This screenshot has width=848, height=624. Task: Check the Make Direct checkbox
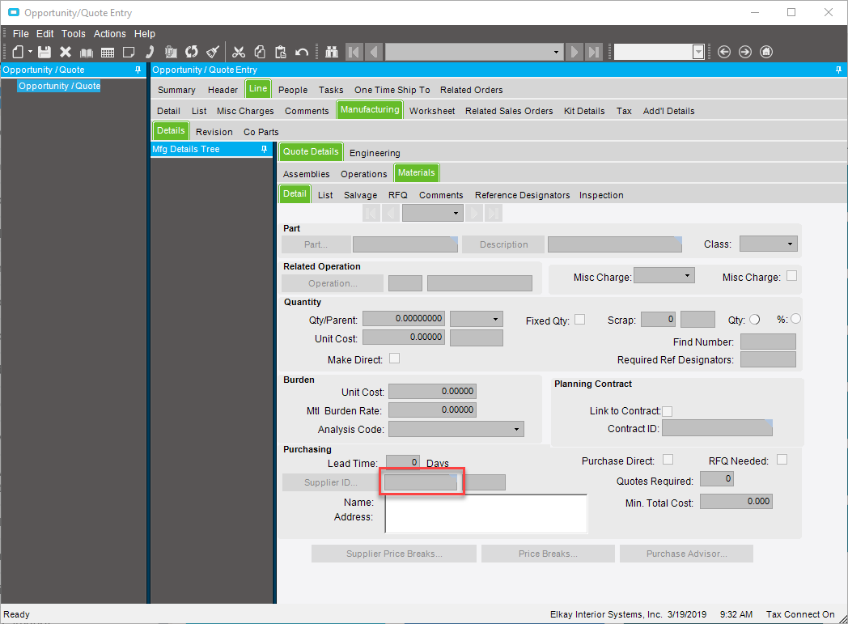tap(395, 359)
